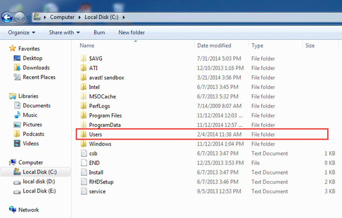Open the Pictures library icon
This screenshot has height=218, width=342.
(x=17, y=124)
